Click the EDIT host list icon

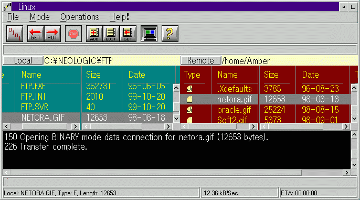pyautogui.click(x=111, y=34)
